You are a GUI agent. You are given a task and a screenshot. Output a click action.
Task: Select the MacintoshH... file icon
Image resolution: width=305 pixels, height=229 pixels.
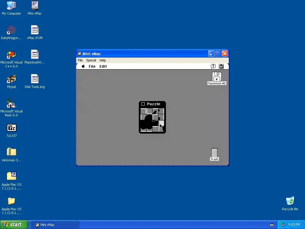[x=35, y=54]
